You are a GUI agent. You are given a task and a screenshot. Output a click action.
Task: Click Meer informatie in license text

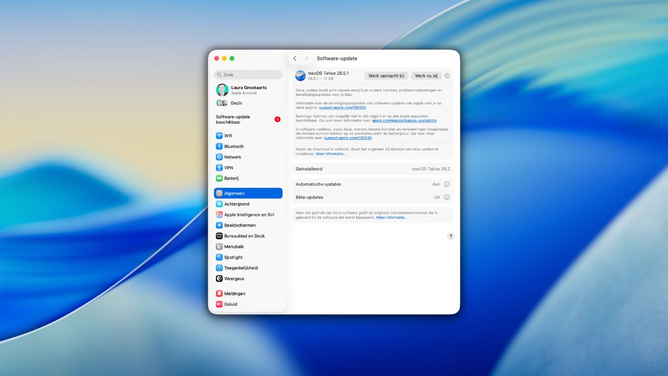391,217
